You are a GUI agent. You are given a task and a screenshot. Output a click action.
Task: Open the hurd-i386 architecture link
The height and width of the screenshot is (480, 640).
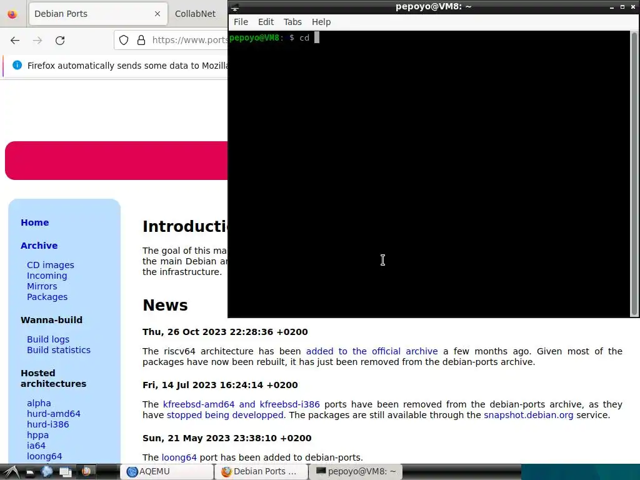click(x=48, y=424)
